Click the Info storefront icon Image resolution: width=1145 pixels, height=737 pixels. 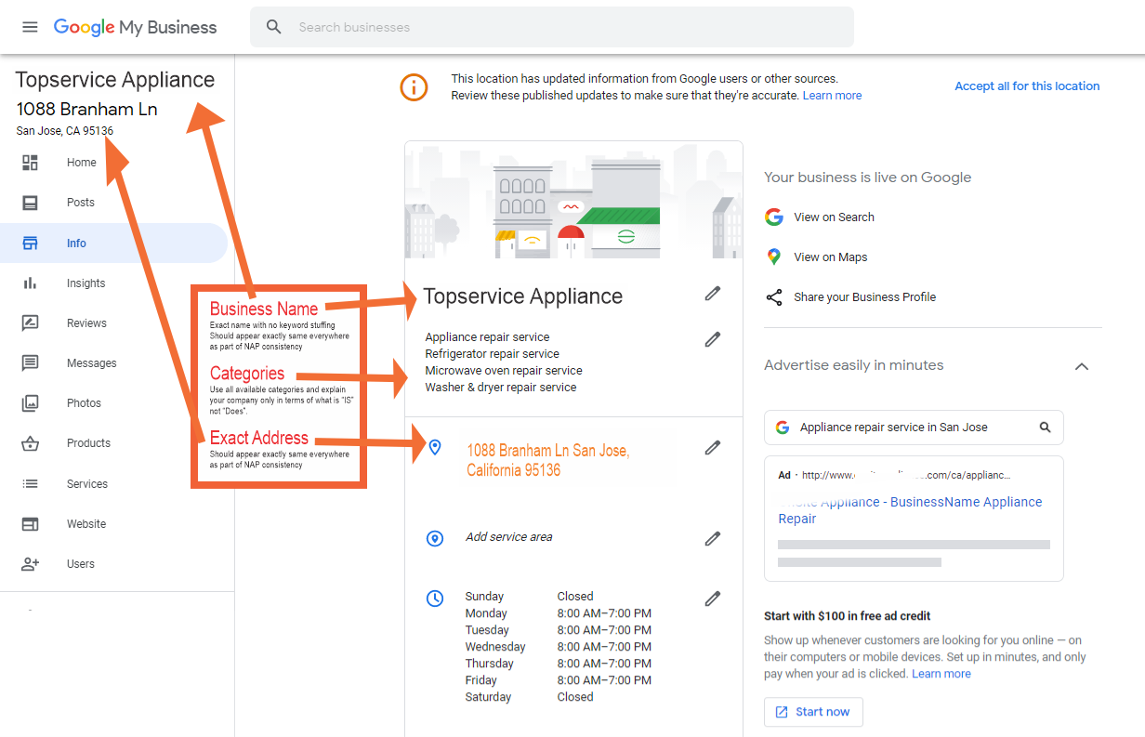31,243
